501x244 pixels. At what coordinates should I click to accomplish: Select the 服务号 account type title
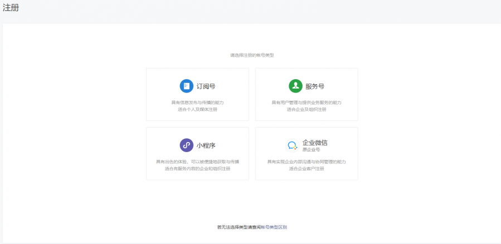pyautogui.click(x=315, y=86)
